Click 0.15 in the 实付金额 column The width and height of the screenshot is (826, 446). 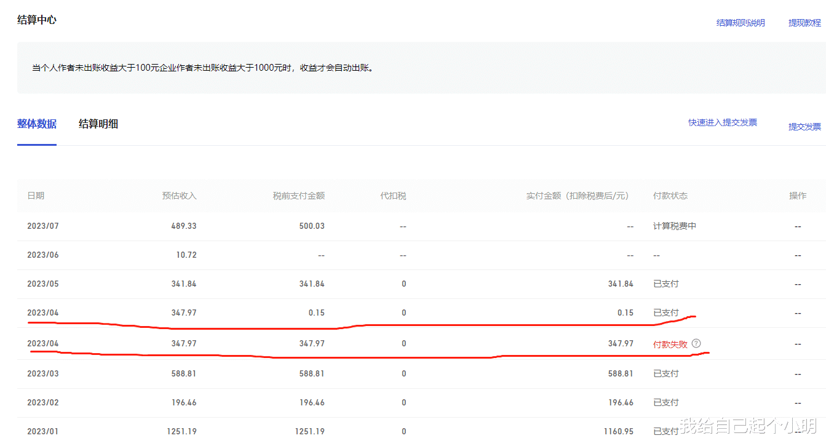[x=625, y=313]
